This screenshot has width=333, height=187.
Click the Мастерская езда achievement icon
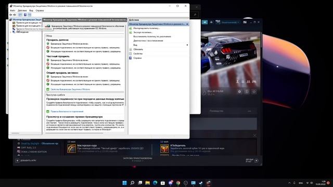72,149
